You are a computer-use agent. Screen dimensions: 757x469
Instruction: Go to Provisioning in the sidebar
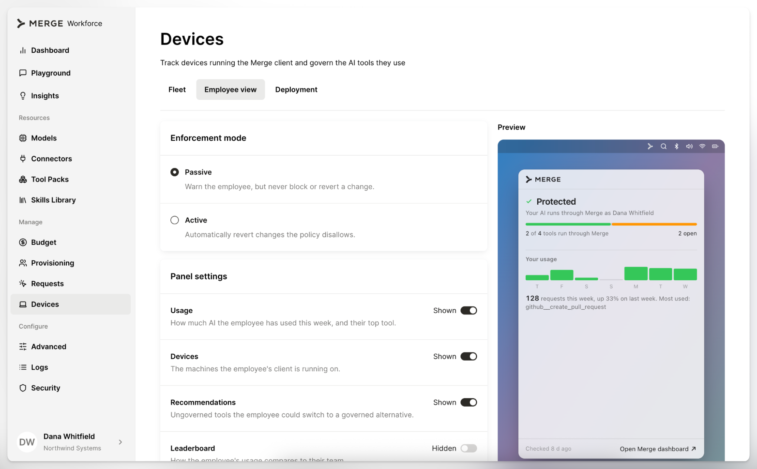tap(71, 263)
